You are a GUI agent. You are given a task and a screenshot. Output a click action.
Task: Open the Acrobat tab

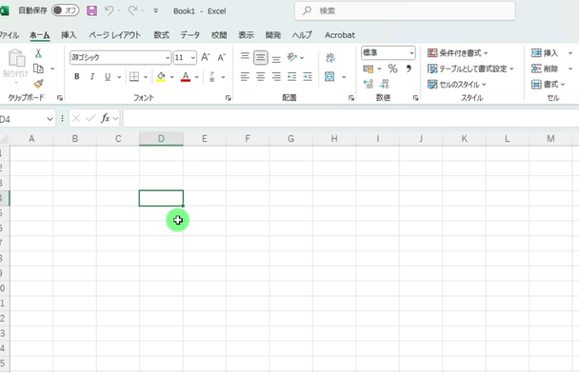click(340, 35)
